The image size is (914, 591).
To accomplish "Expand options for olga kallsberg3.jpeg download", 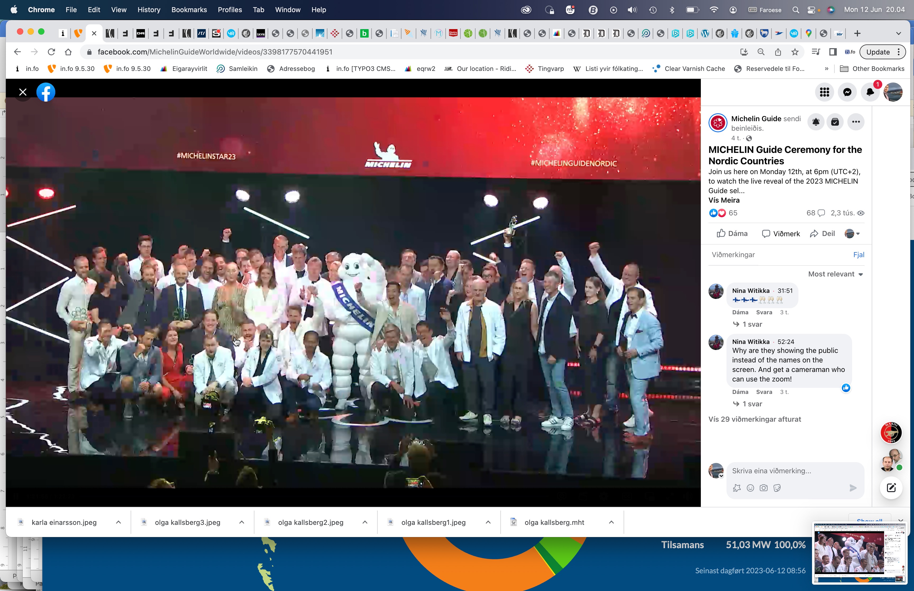I will [242, 522].
